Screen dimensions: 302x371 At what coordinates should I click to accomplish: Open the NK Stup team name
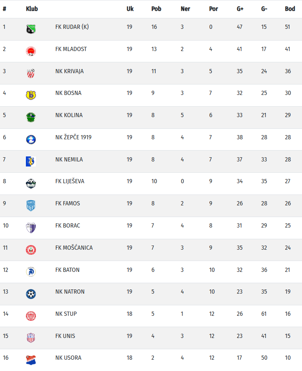coord(66,314)
